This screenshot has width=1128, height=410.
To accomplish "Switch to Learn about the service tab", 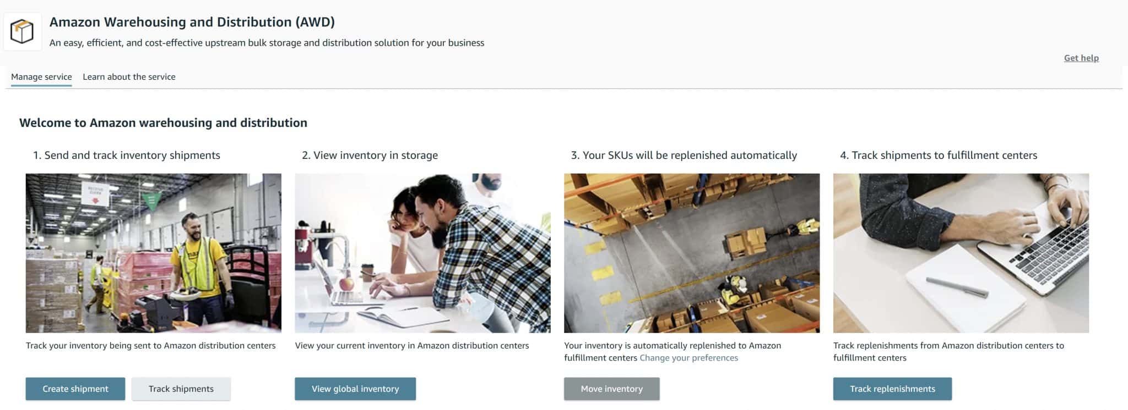I will [129, 77].
